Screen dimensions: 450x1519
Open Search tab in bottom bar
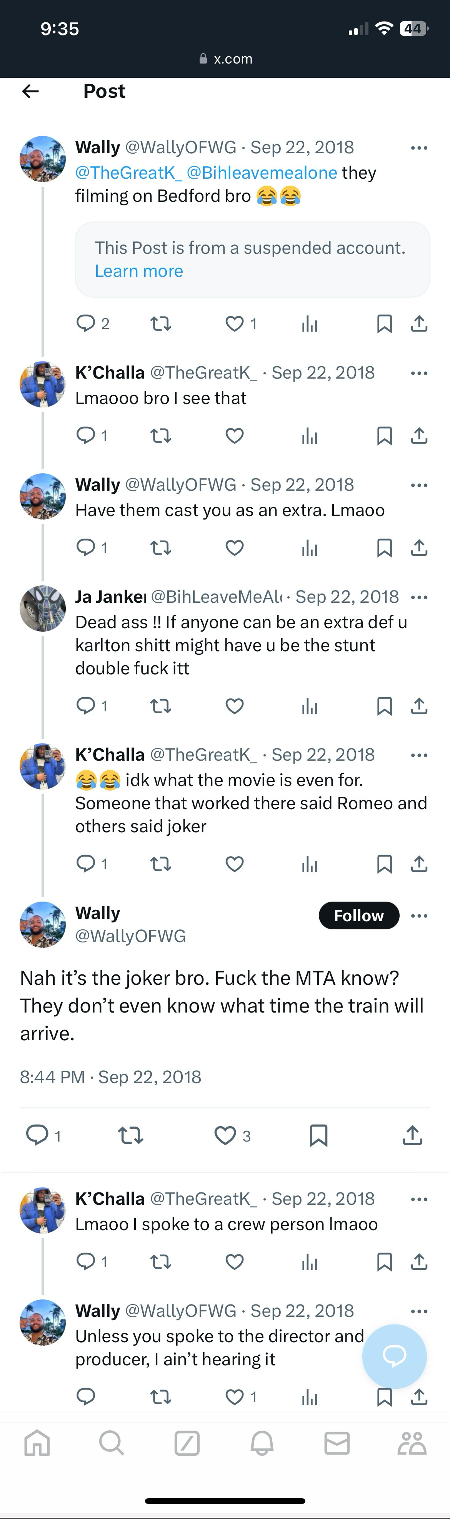111,1444
